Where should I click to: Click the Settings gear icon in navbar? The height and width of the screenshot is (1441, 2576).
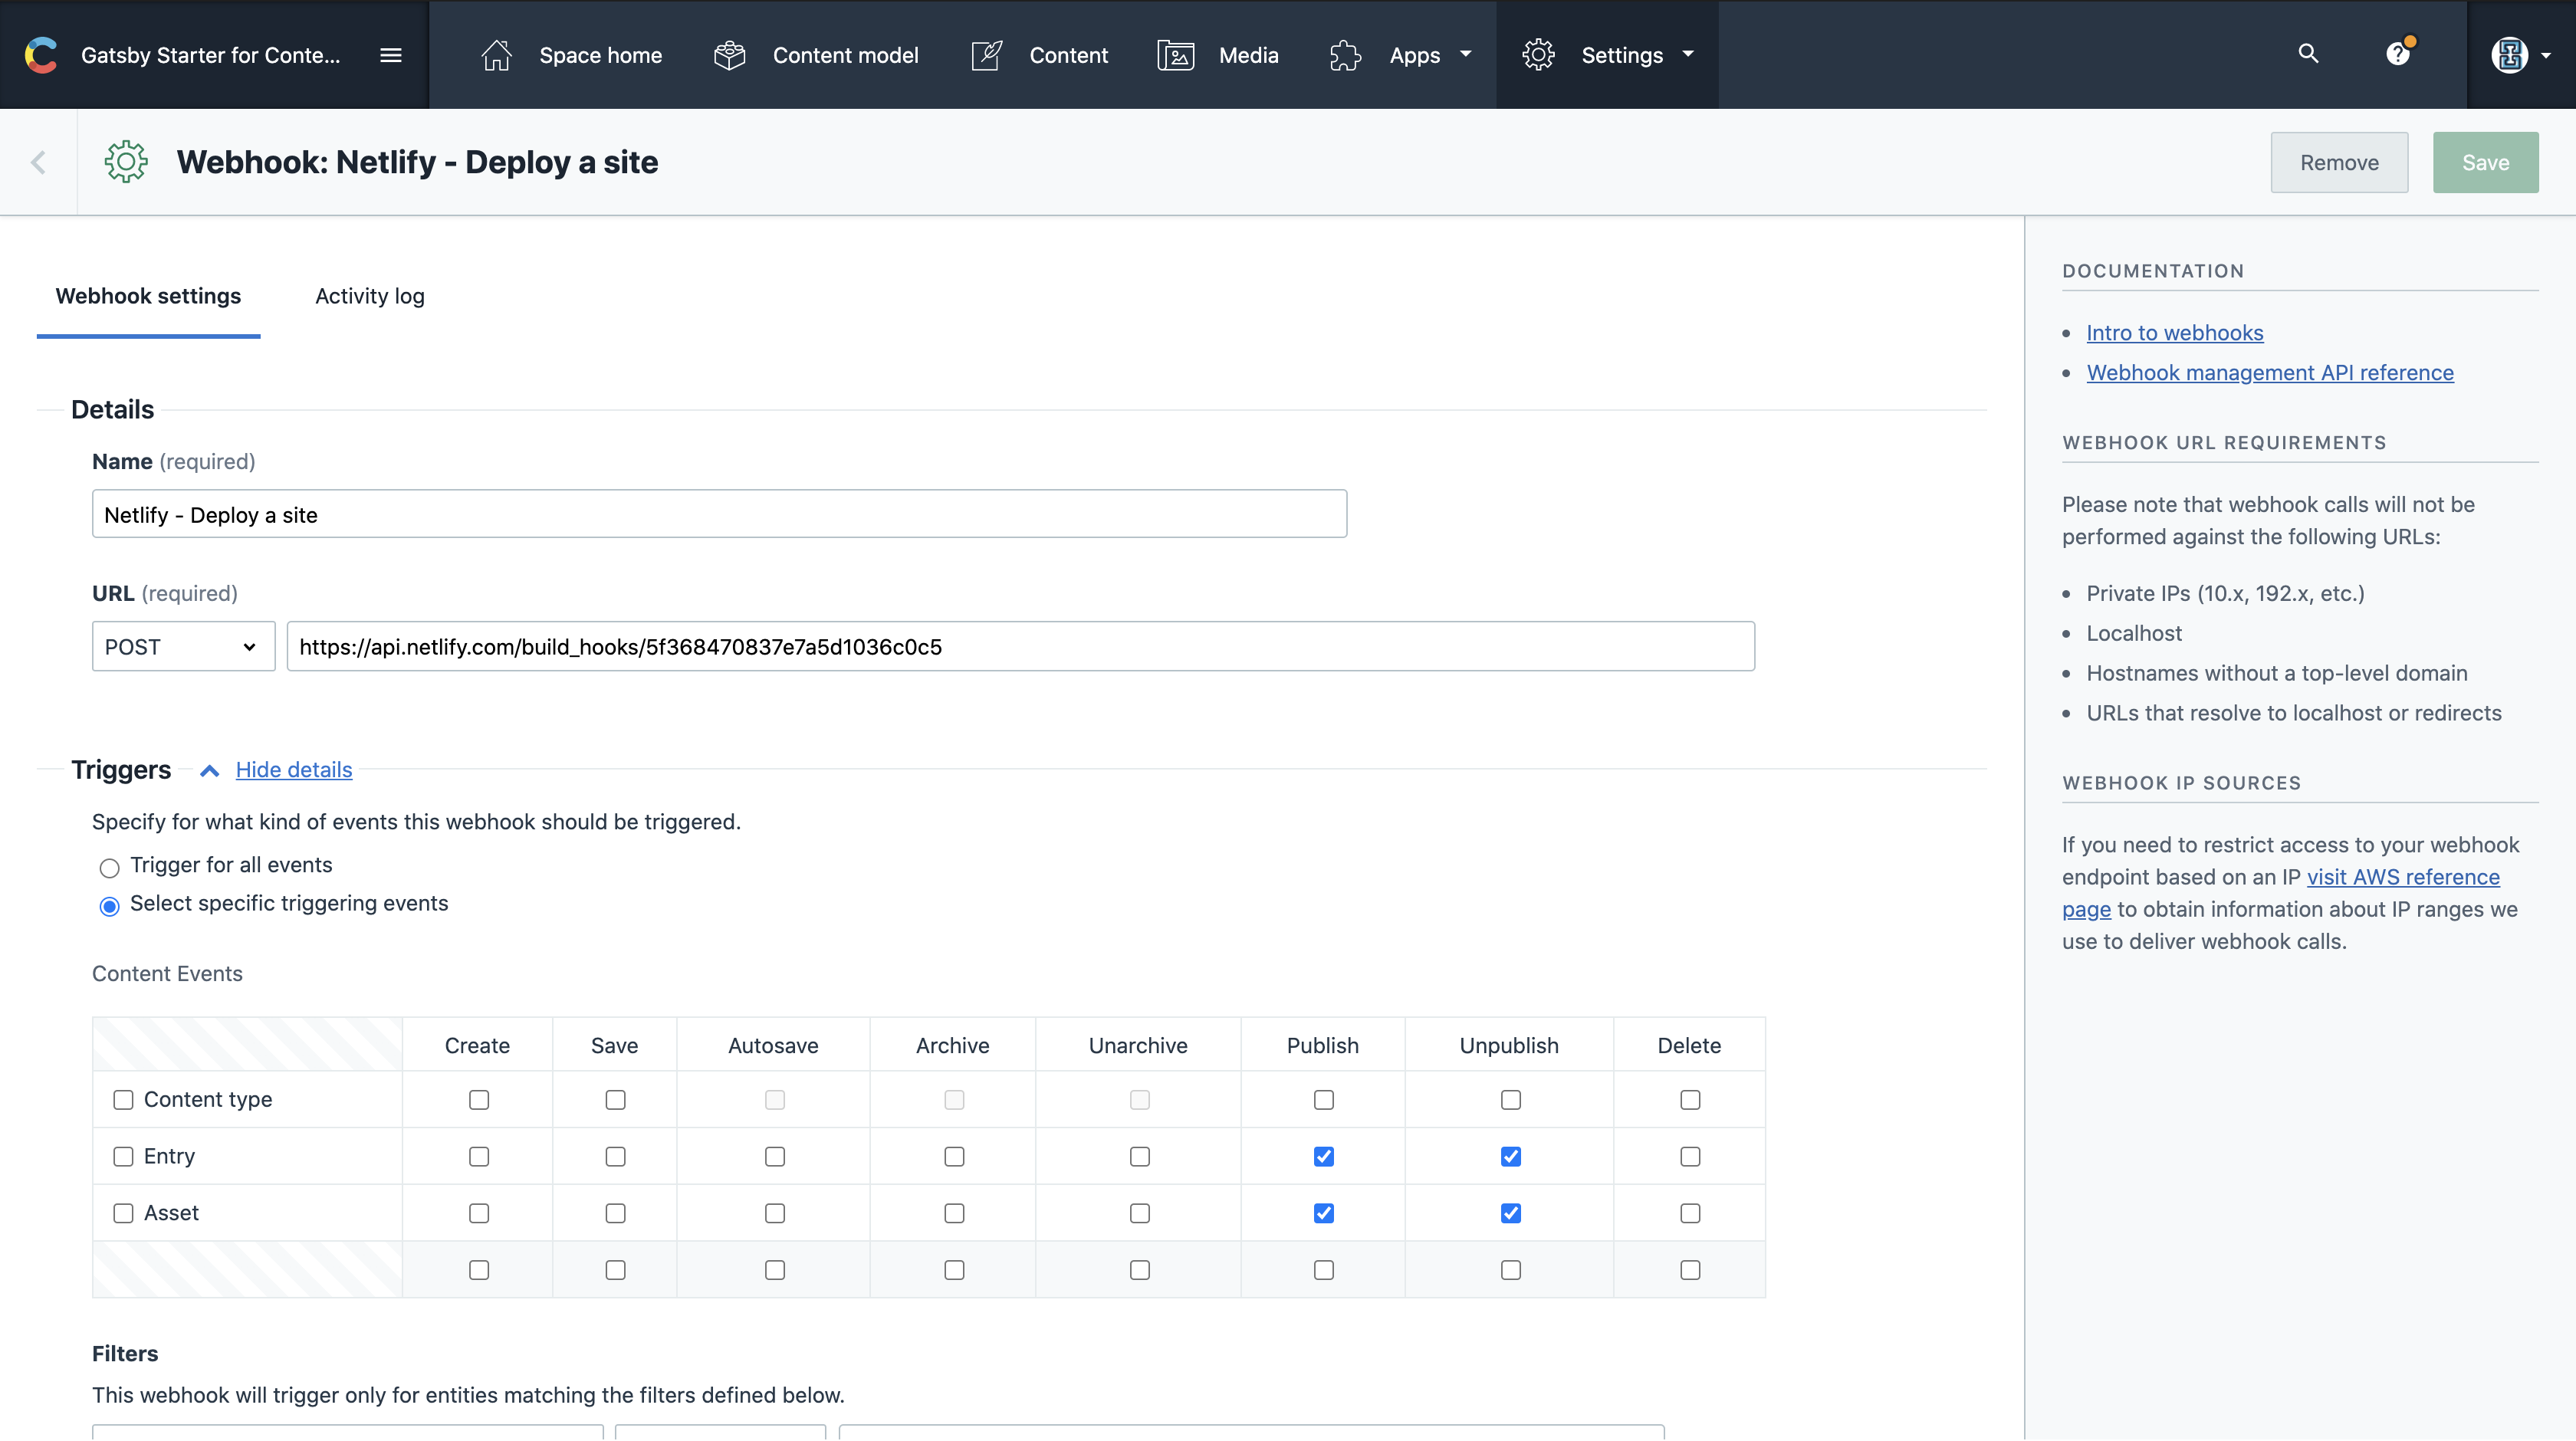click(1538, 55)
